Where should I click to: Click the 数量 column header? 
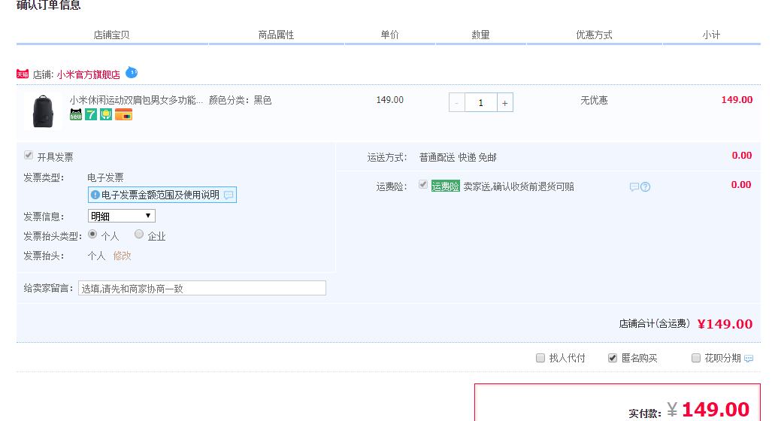[480, 35]
